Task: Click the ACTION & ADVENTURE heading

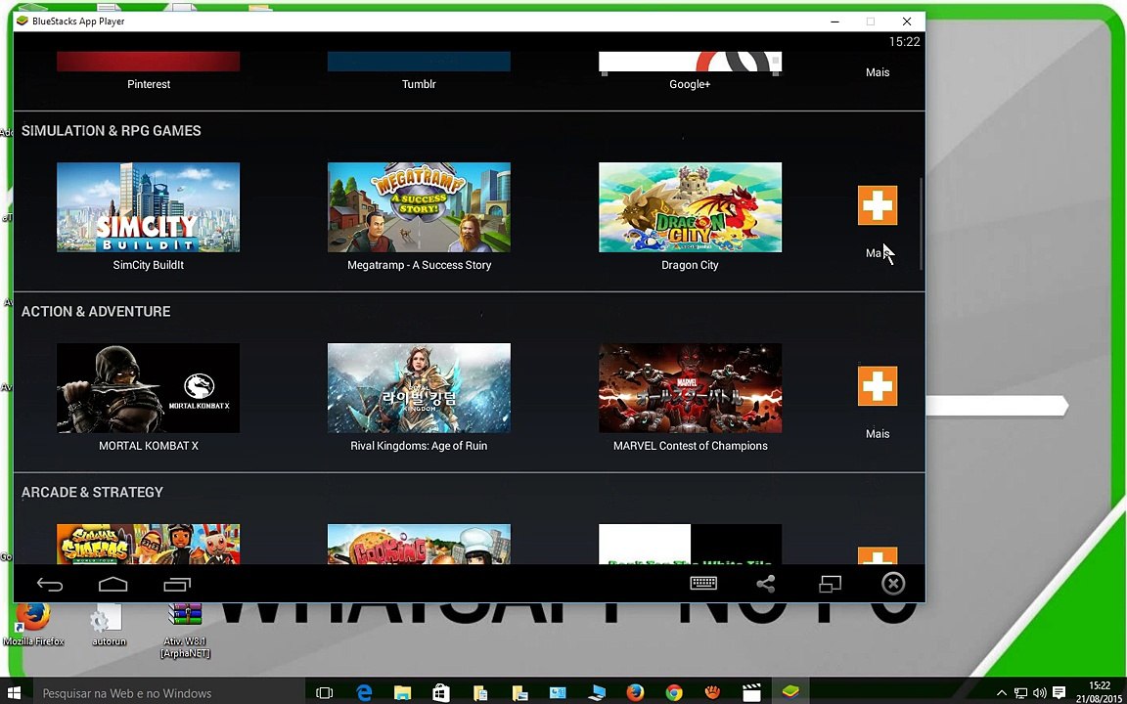Action: tap(96, 312)
